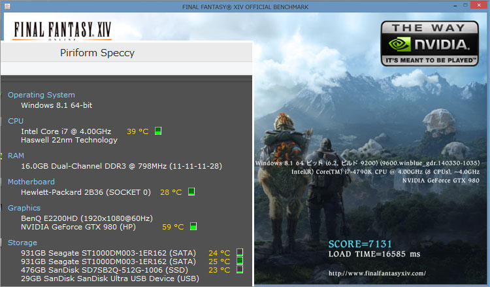Open the Motherboard section heading
Image resolution: width=490 pixels, height=287 pixels.
(31, 182)
